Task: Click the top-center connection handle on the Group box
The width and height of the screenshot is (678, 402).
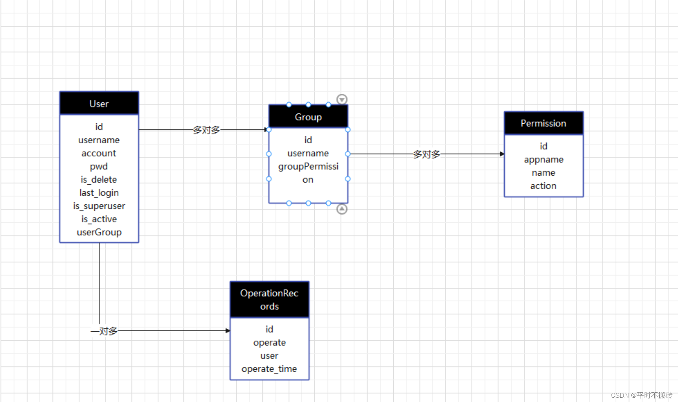Action: (x=308, y=105)
